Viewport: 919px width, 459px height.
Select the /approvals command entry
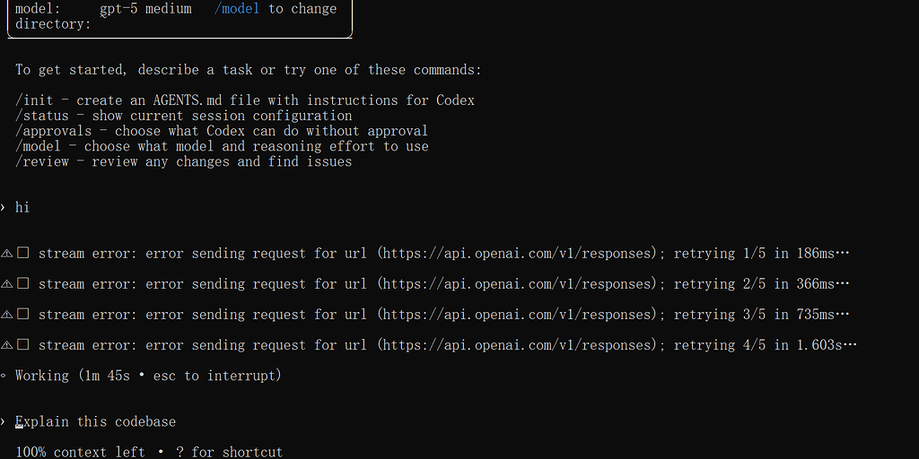tap(222, 131)
